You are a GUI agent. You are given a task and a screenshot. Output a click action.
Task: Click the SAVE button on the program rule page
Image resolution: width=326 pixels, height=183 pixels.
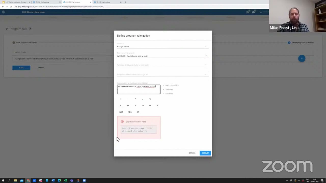(x=21, y=68)
